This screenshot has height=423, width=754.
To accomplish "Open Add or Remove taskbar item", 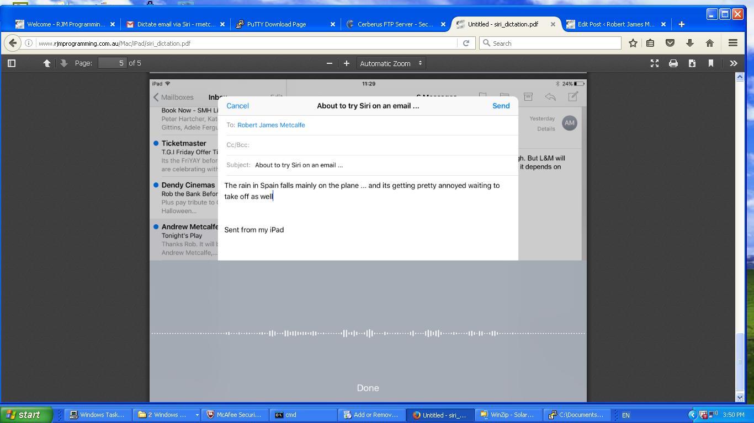I will tap(370, 415).
